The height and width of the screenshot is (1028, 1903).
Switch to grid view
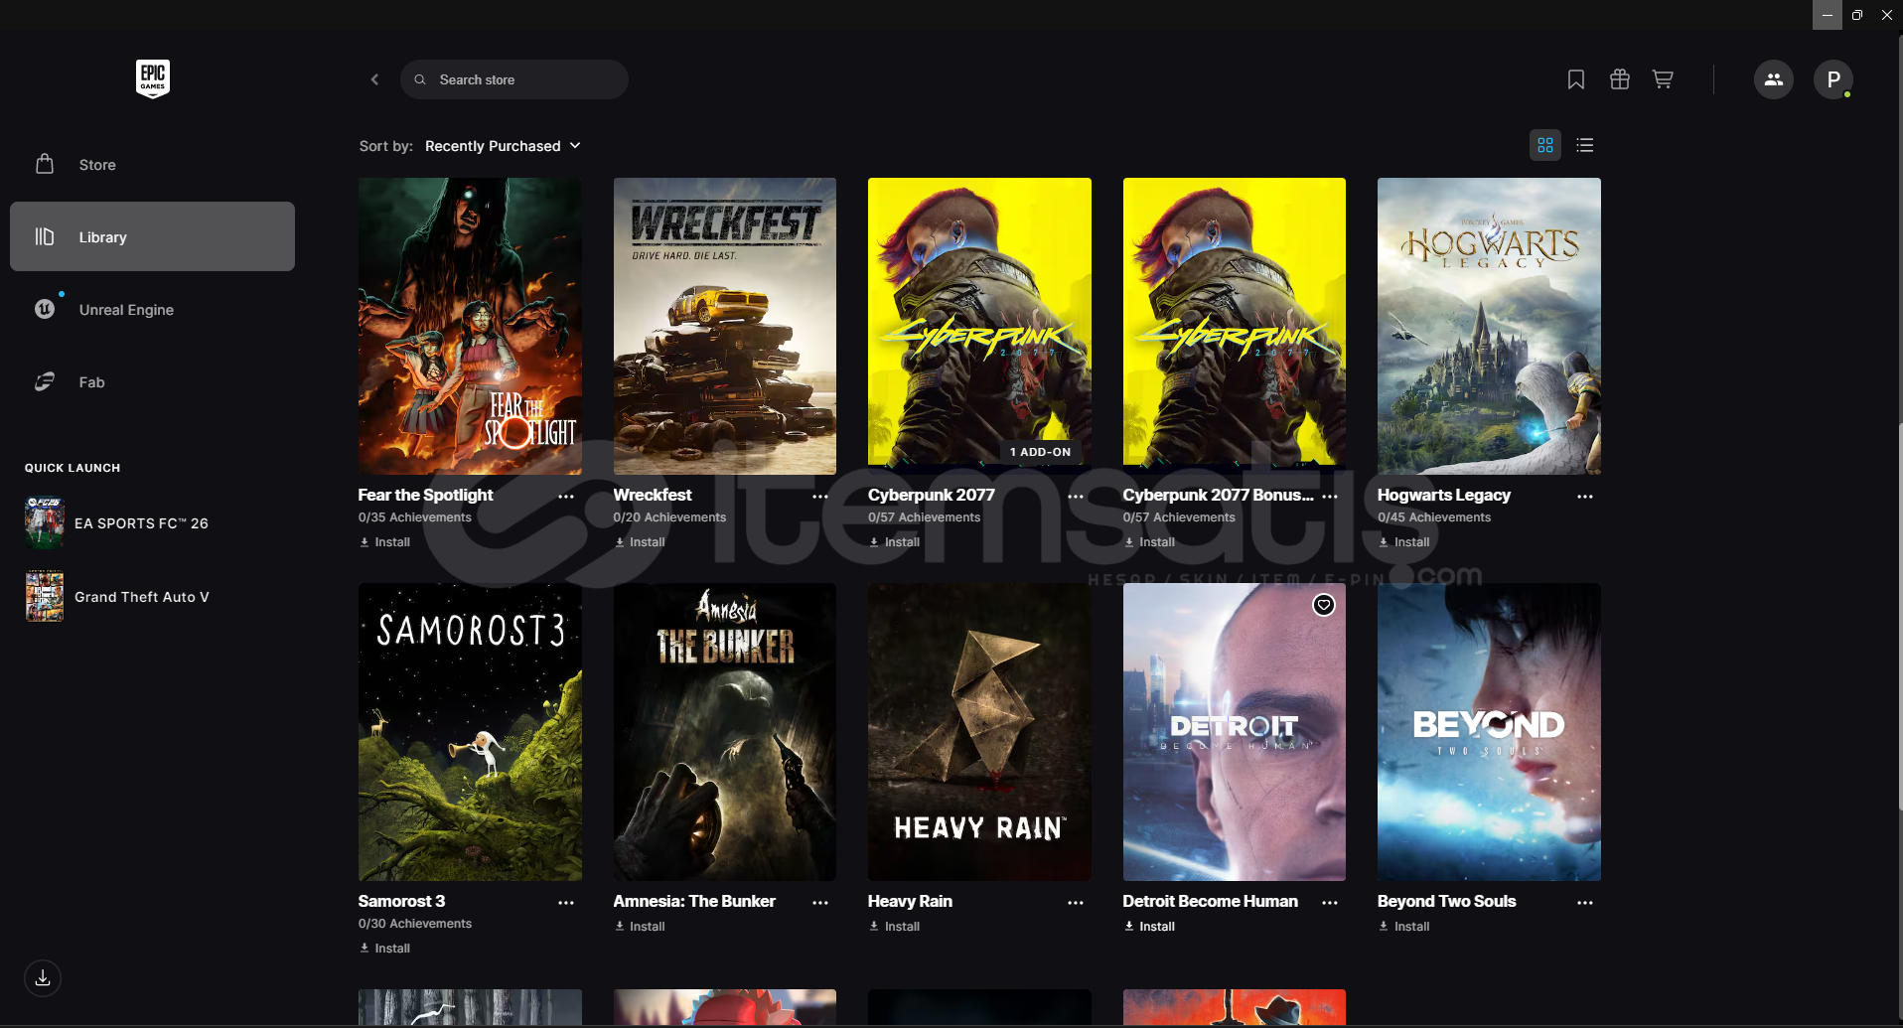(x=1545, y=145)
